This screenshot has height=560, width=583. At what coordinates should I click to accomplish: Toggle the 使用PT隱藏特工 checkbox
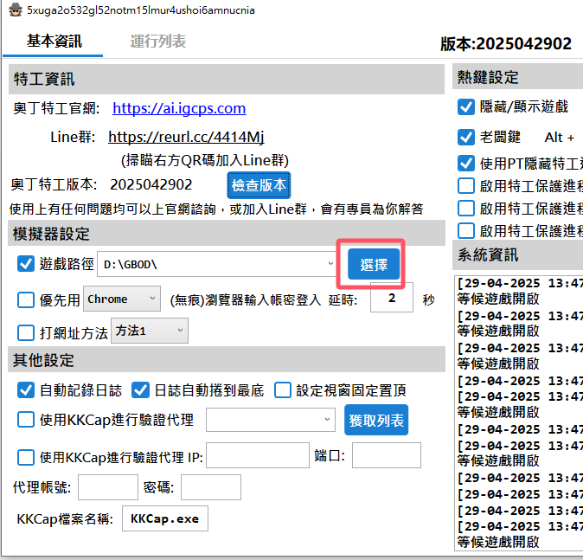click(x=466, y=164)
